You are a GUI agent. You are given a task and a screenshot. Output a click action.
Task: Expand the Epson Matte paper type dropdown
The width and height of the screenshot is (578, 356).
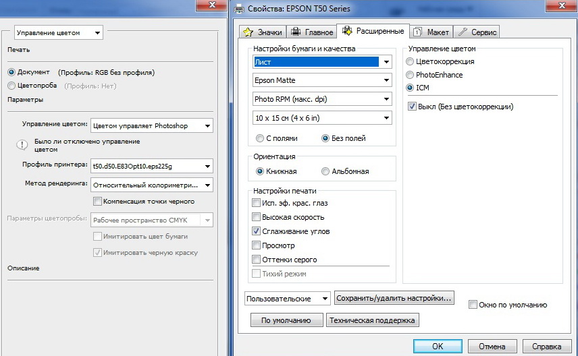322,80
